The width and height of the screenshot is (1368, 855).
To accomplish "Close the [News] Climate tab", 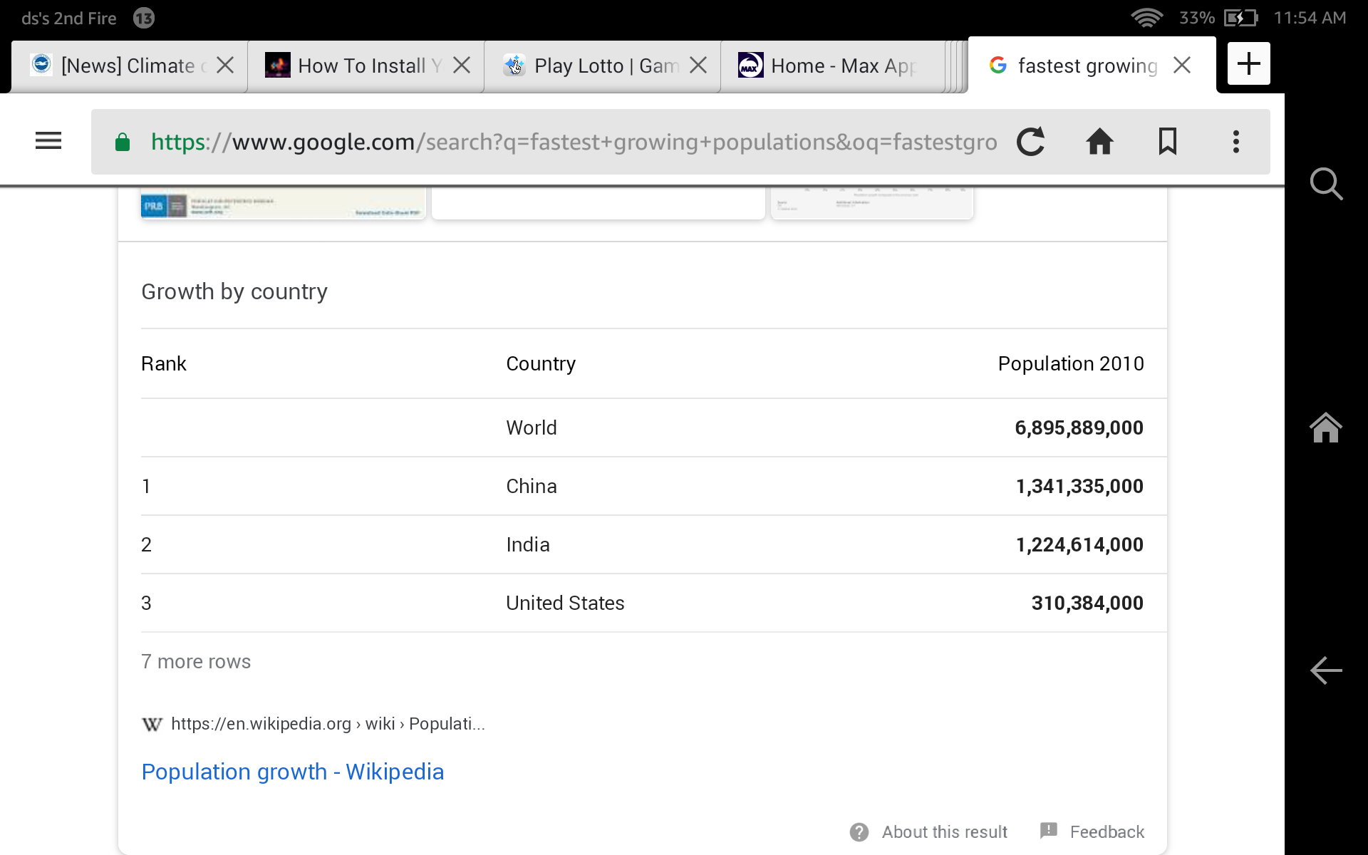I will point(225,66).
